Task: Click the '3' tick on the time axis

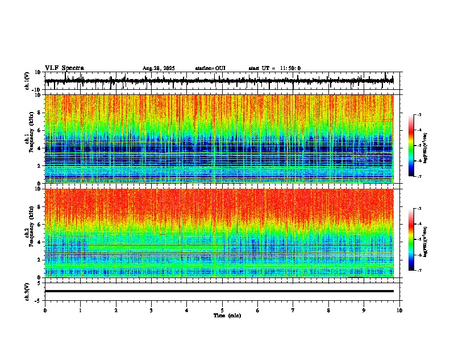Action: point(151,310)
